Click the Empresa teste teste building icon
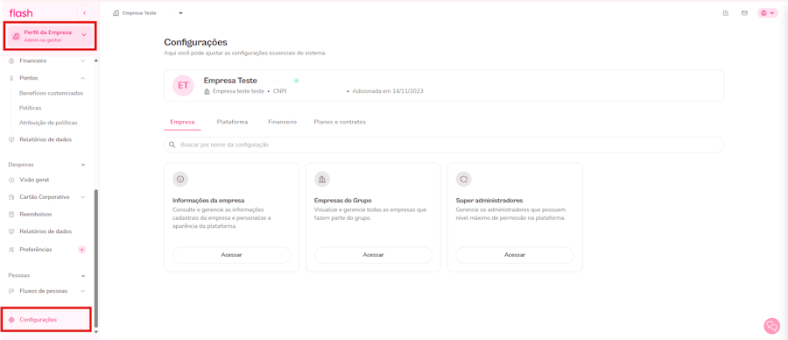This screenshot has width=788, height=340. 207,91
